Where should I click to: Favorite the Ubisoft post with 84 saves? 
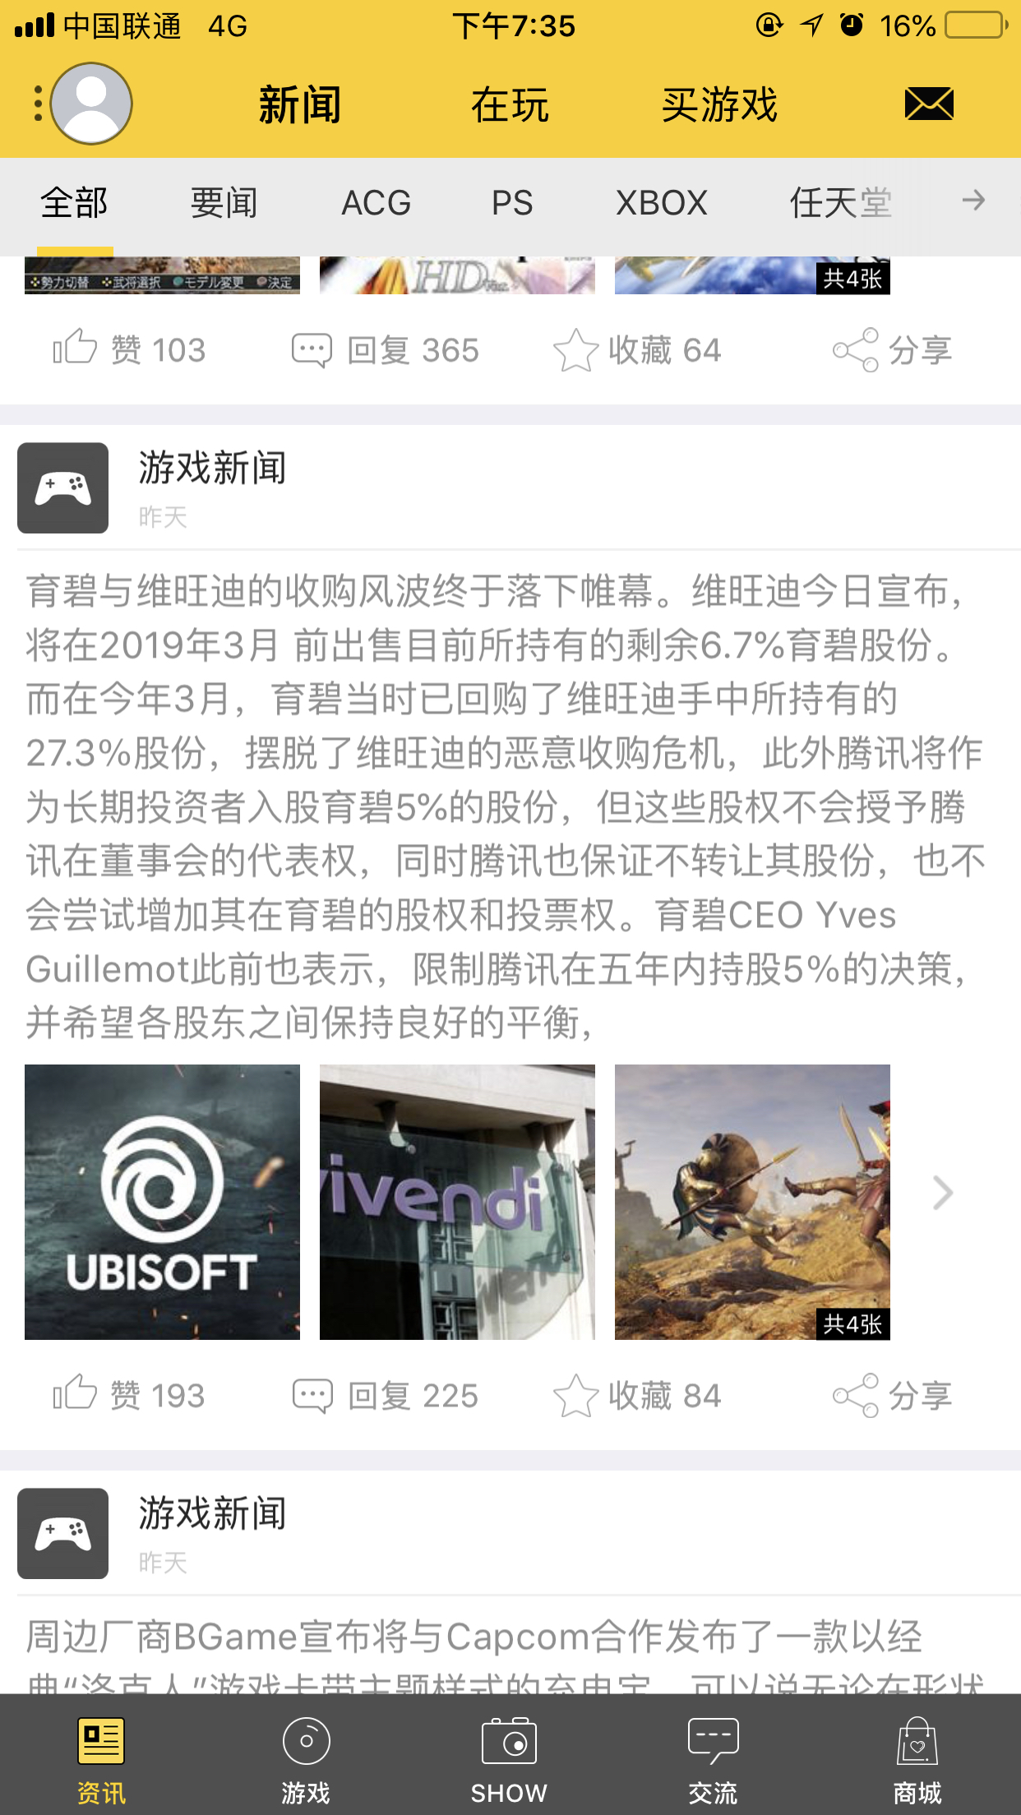[x=637, y=1396]
